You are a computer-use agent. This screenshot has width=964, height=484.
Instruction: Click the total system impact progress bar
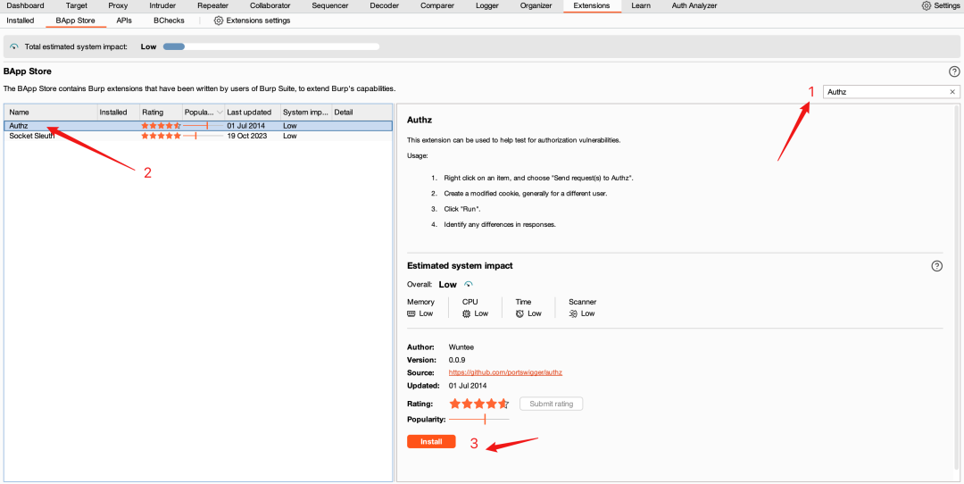click(x=271, y=46)
